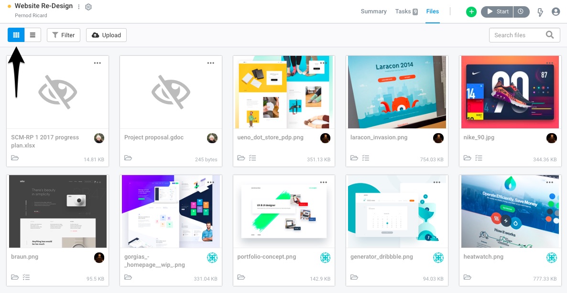Switch to list view of files
The image size is (567, 293).
pos(33,35)
